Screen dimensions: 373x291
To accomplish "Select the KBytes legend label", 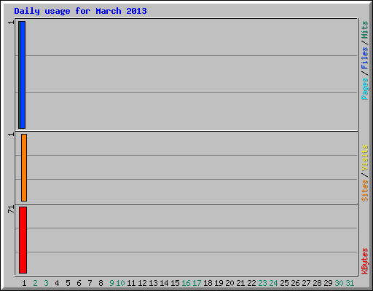I will point(364,261).
